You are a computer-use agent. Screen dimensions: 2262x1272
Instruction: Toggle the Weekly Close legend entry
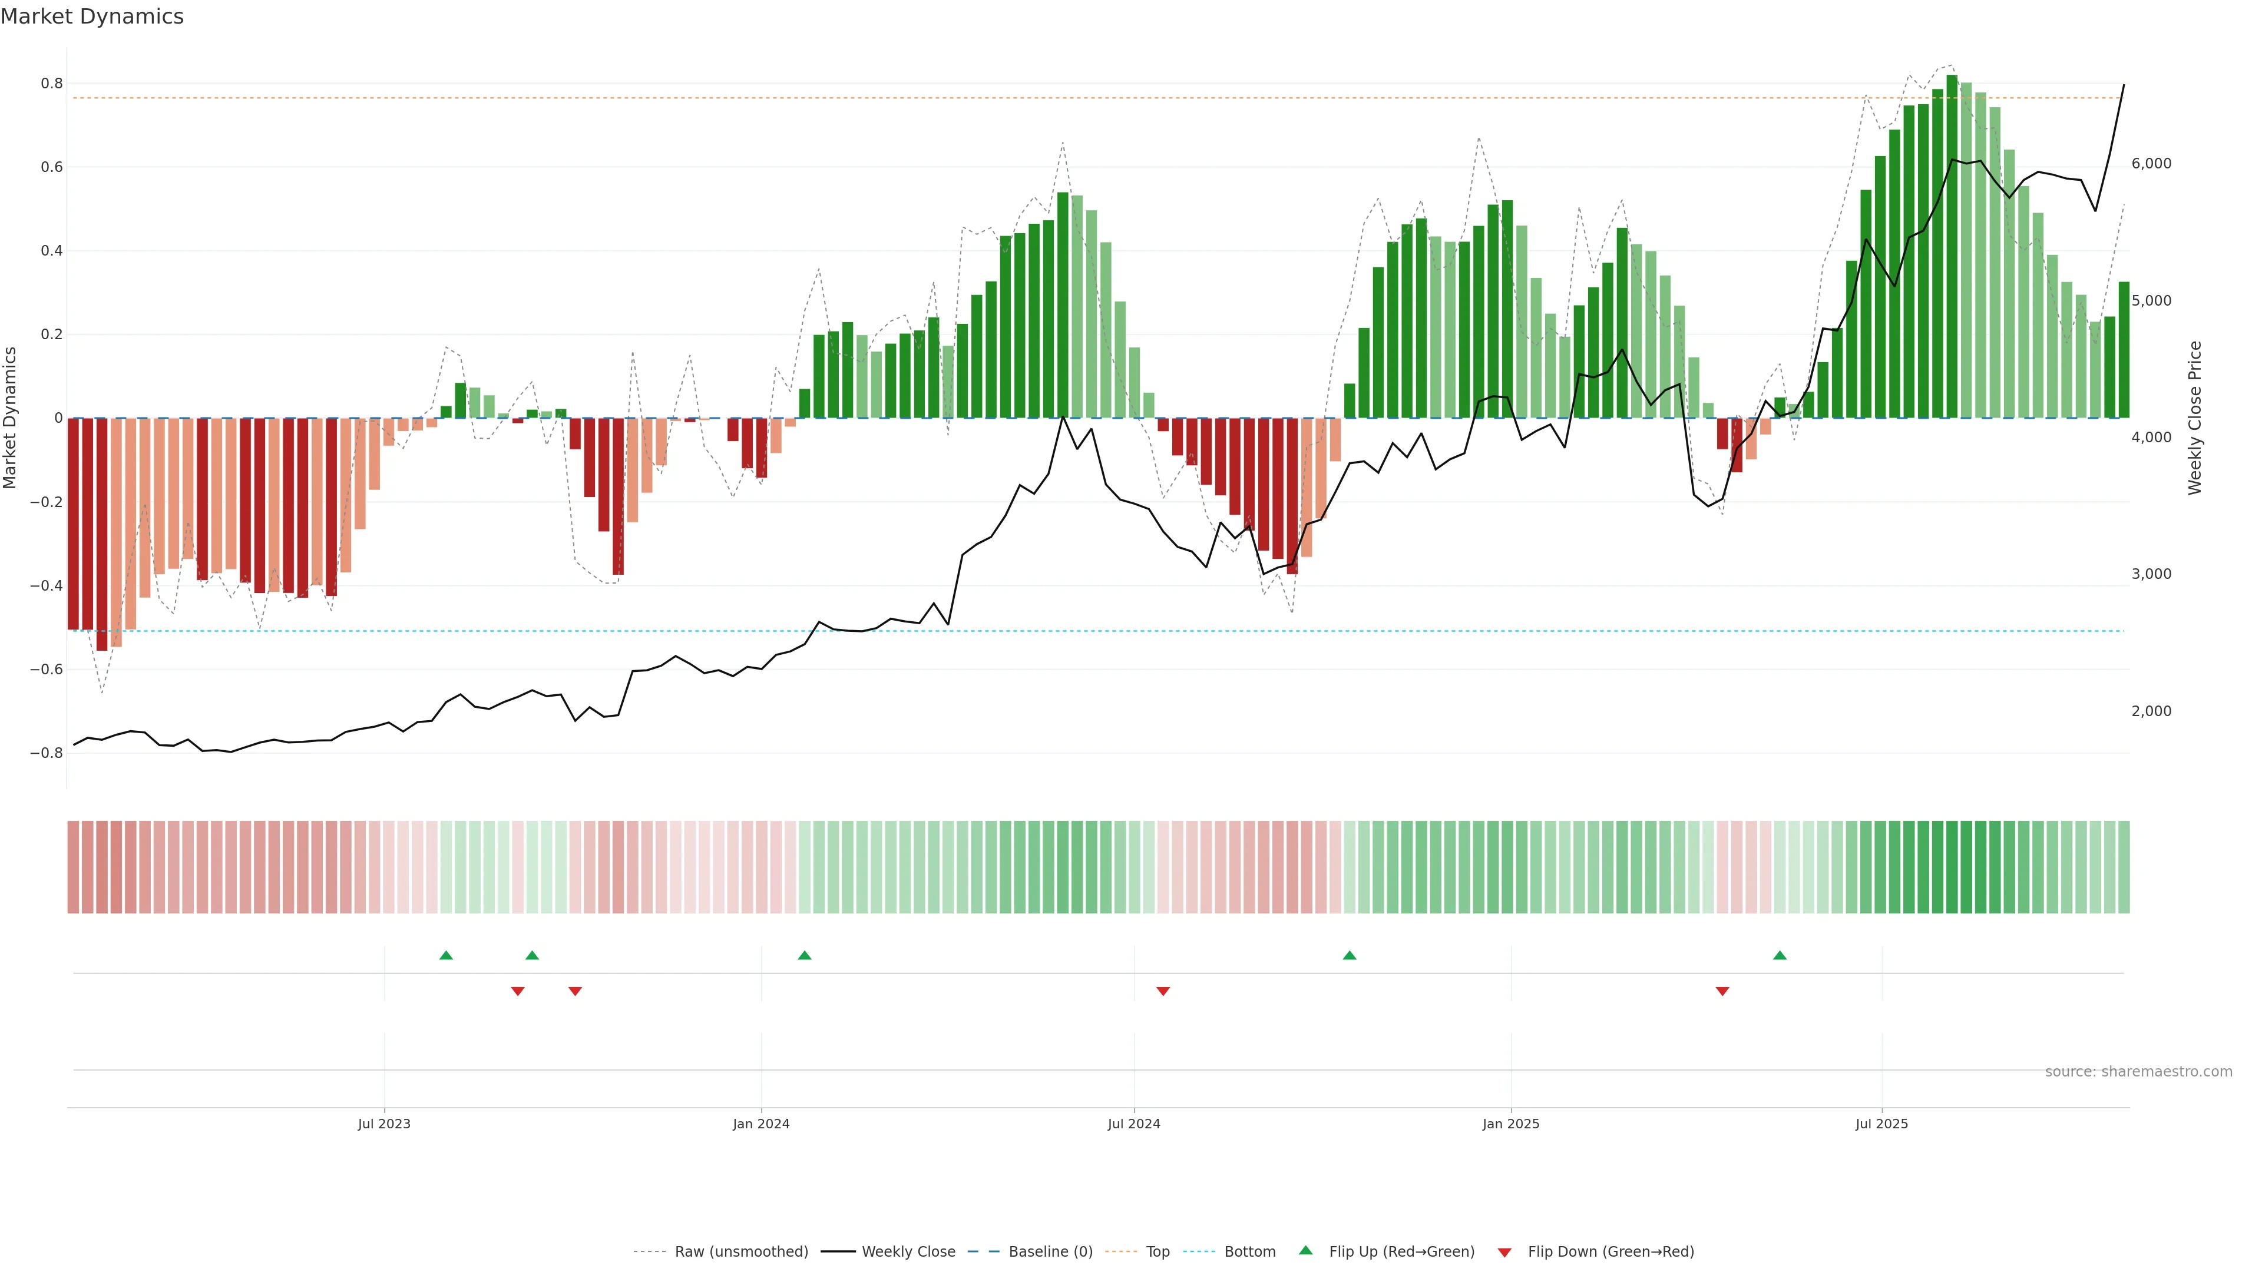pos(908,1252)
